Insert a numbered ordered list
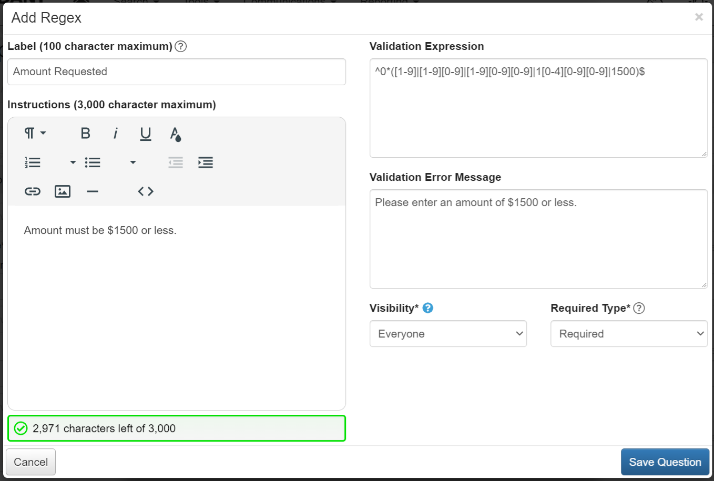 (33, 162)
